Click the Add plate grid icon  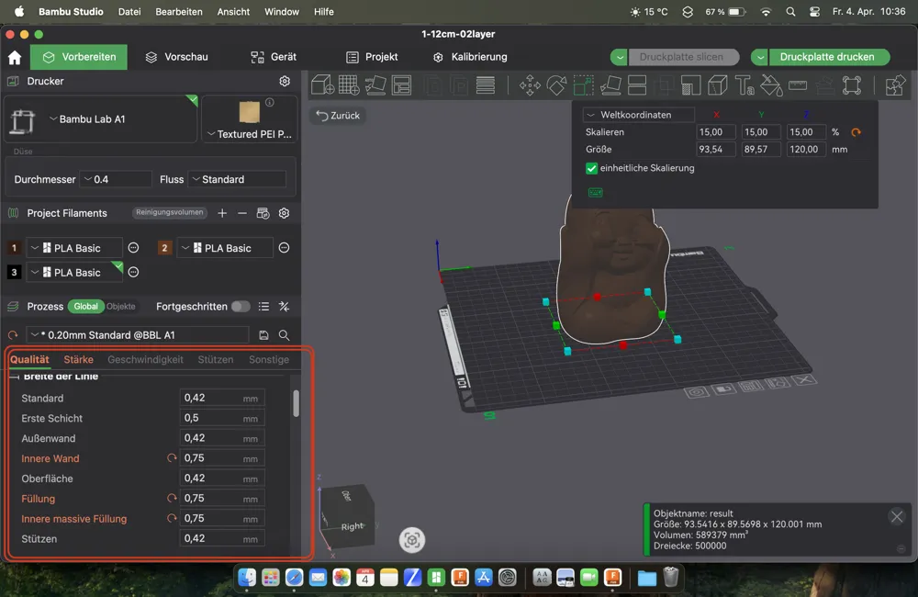(x=349, y=84)
